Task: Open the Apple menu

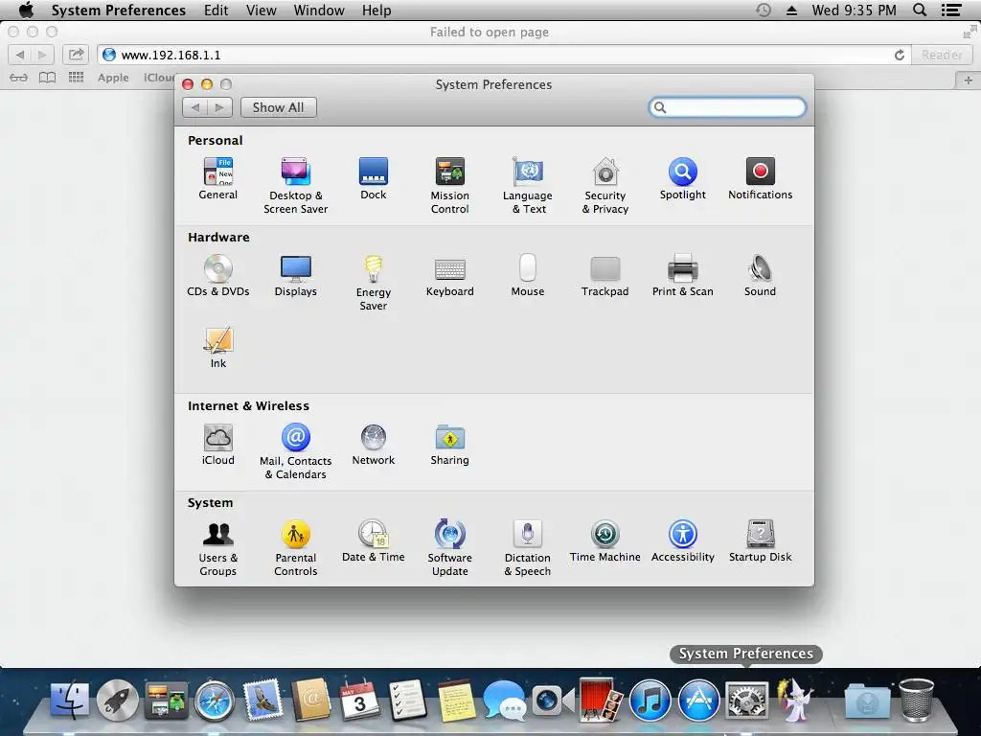Action: [x=26, y=10]
